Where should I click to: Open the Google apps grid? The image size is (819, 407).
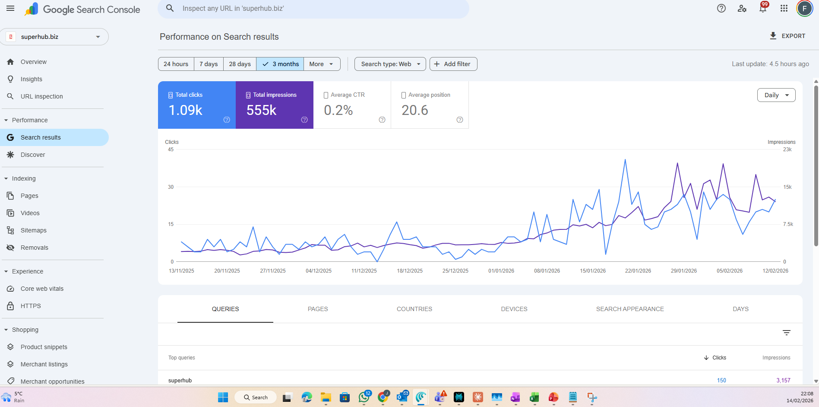point(784,8)
